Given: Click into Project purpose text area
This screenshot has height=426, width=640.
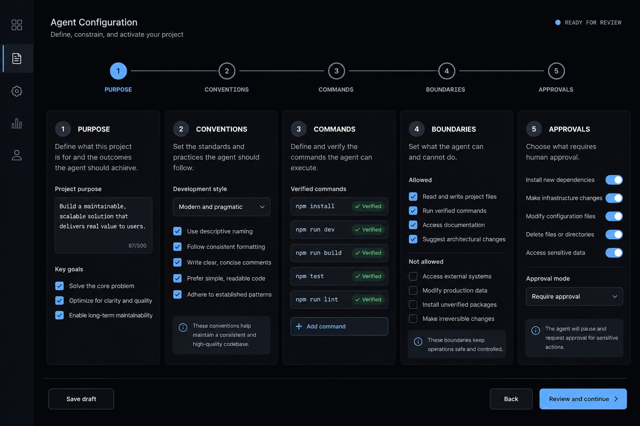Looking at the screenshot, I should click(103, 225).
